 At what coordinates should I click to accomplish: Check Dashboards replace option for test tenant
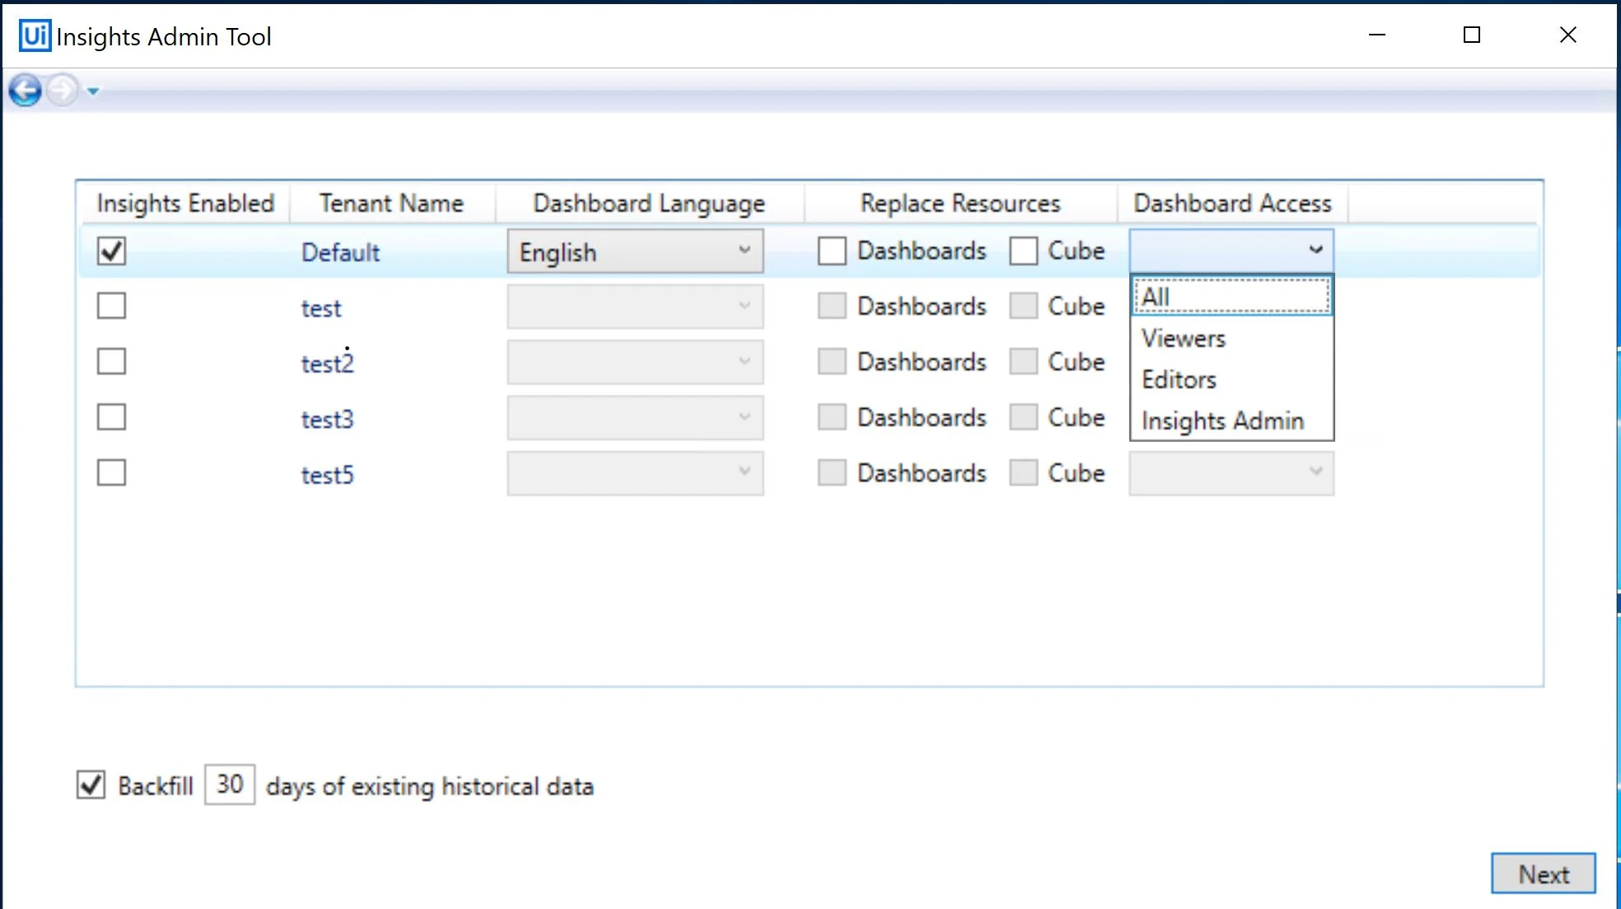[x=832, y=306]
